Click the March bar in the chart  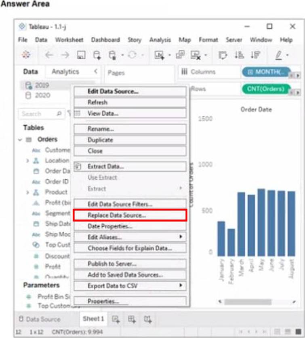tap(241, 224)
